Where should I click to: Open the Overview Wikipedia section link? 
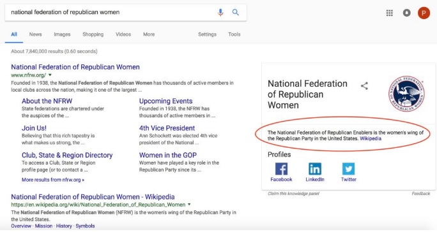point(21,226)
